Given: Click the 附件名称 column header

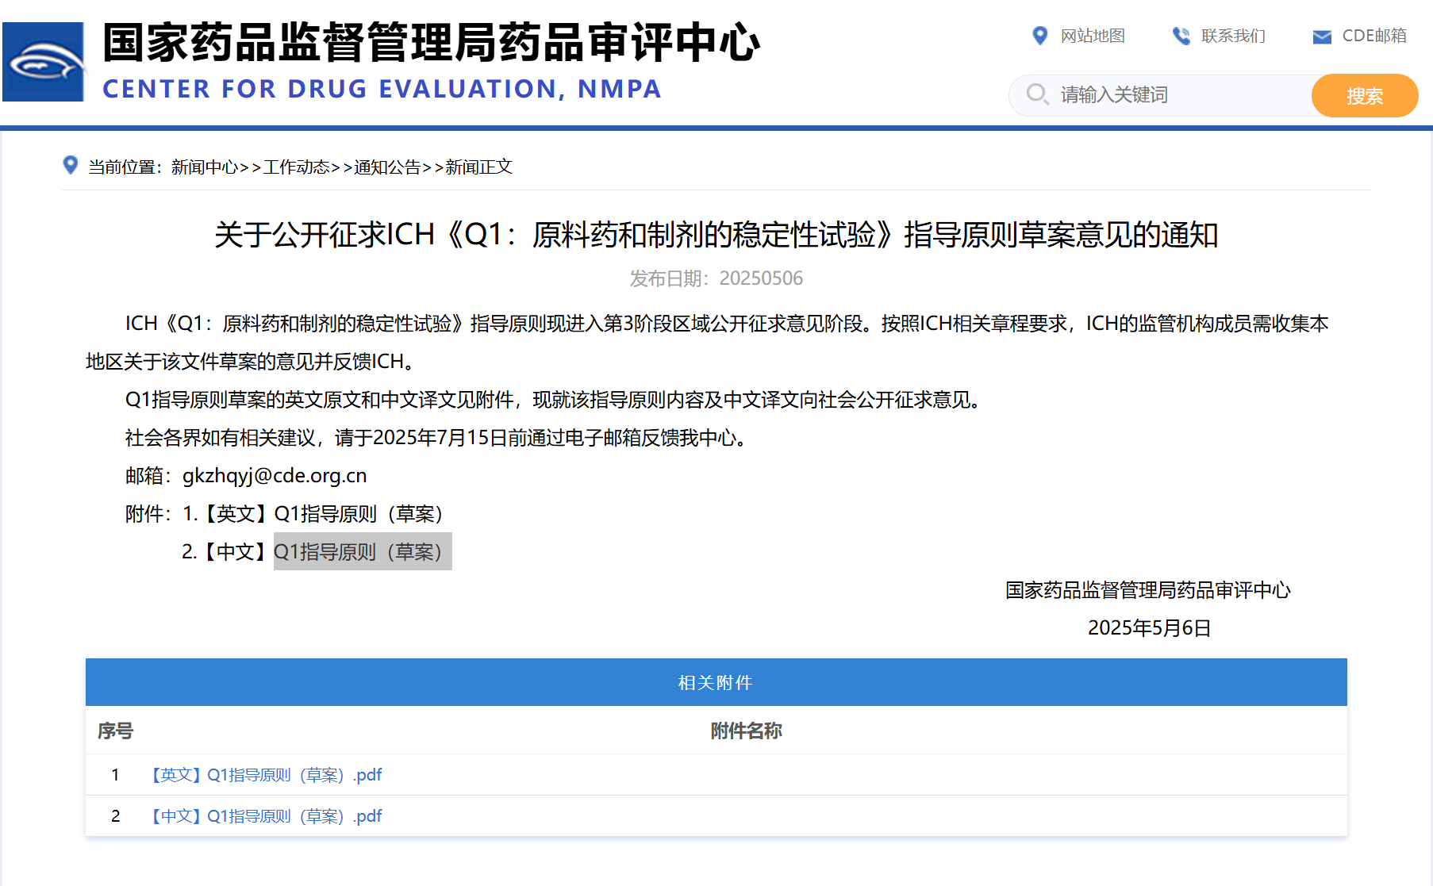Looking at the screenshot, I should [x=746, y=731].
